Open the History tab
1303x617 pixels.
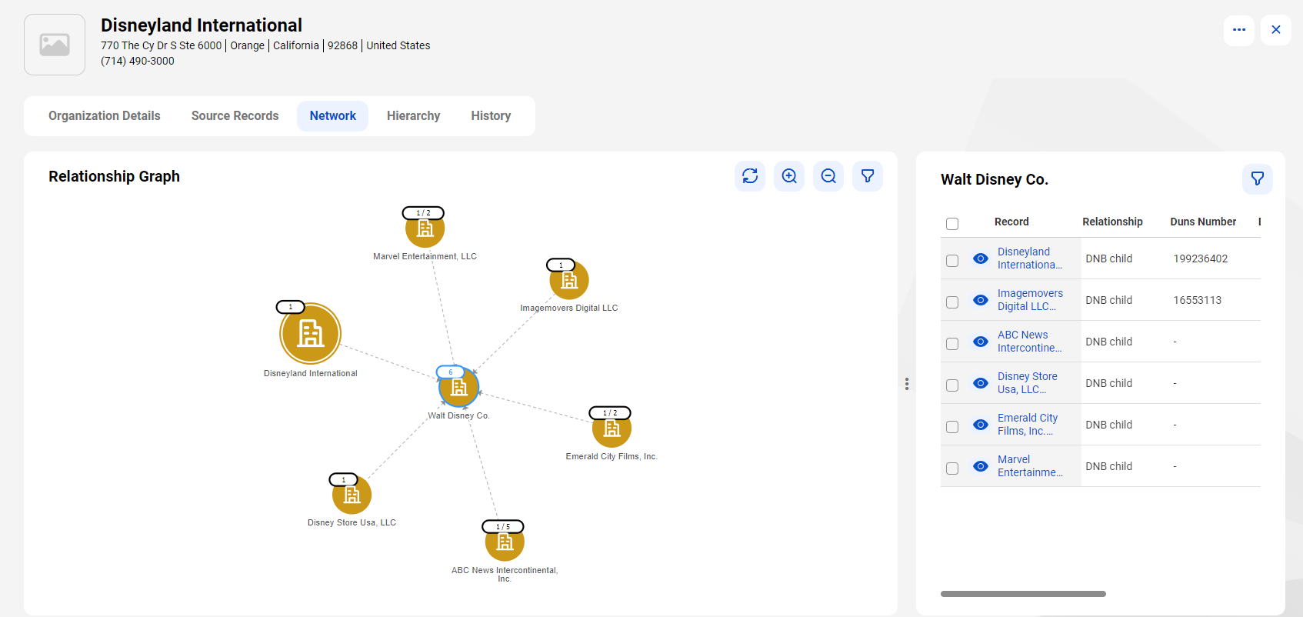pyautogui.click(x=491, y=116)
